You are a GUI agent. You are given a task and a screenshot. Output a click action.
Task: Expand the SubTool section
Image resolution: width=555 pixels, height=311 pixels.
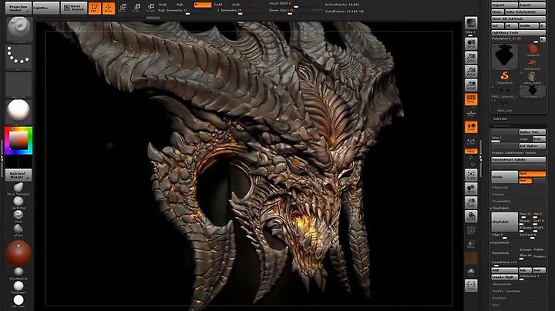point(499,119)
